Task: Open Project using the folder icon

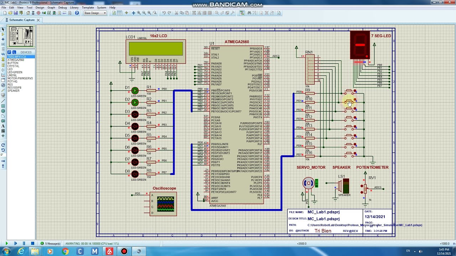Action: 10,13
